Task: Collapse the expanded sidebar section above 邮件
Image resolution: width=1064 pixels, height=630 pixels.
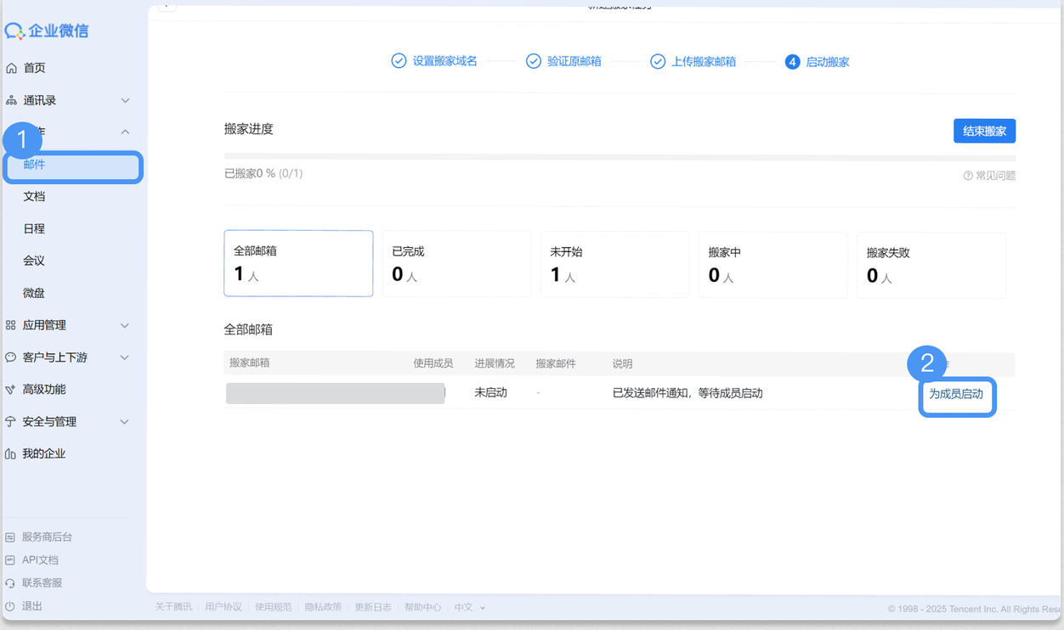Action: tap(125, 132)
